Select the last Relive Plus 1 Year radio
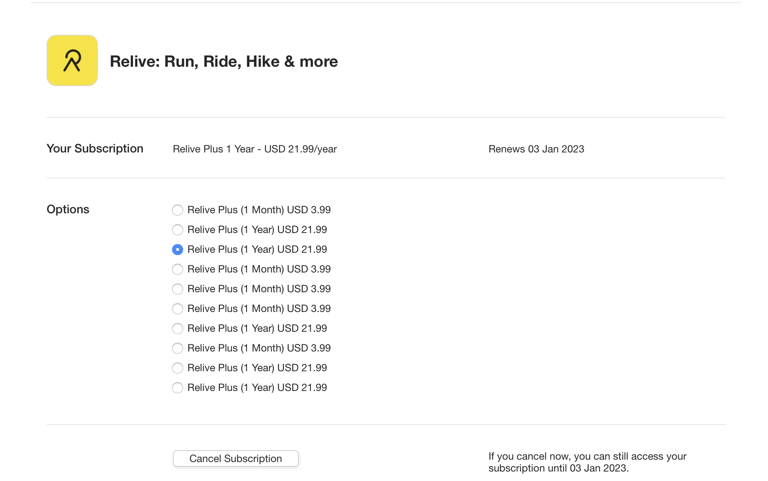768x481 pixels. coord(178,388)
